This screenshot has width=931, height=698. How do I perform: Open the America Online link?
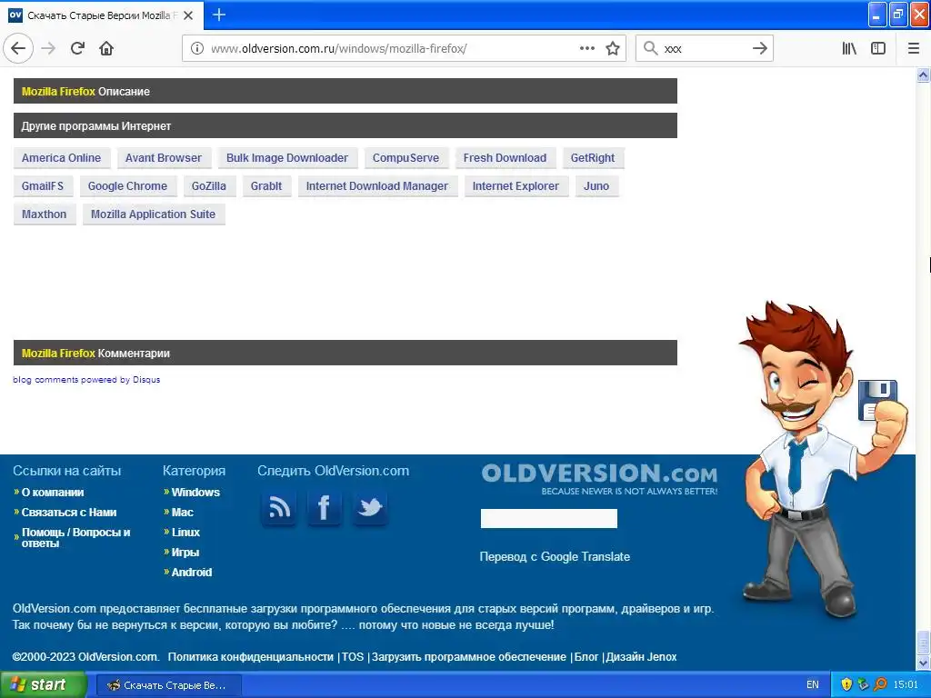pyautogui.click(x=61, y=158)
